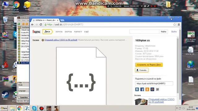
Task: Click the Yandex address bar URL
Action: [x=65, y=25]
